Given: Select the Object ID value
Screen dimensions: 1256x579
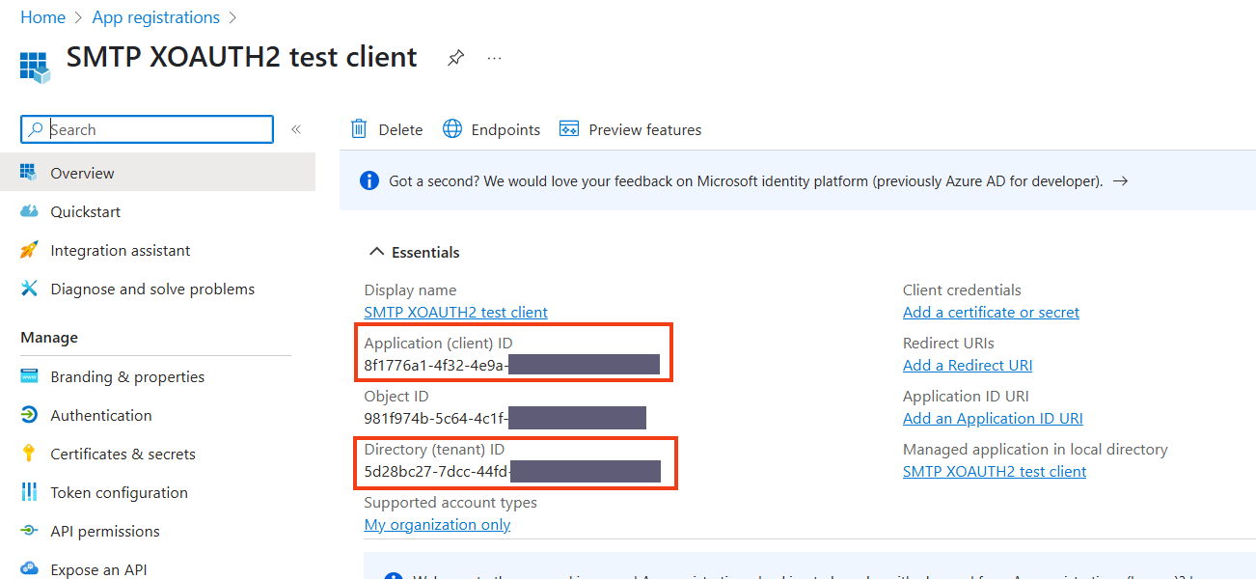Looking at the screenshot, I should (505, 417).
